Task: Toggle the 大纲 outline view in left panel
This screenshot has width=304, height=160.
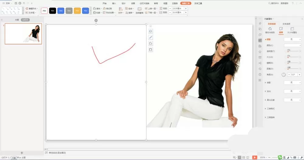Action: coord(17,20)
